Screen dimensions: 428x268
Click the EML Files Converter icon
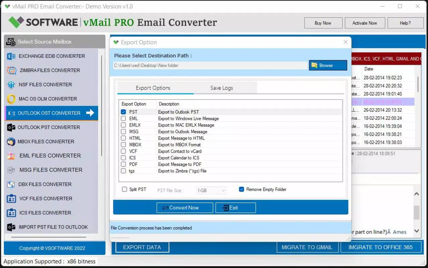click(x=11, y=156)
